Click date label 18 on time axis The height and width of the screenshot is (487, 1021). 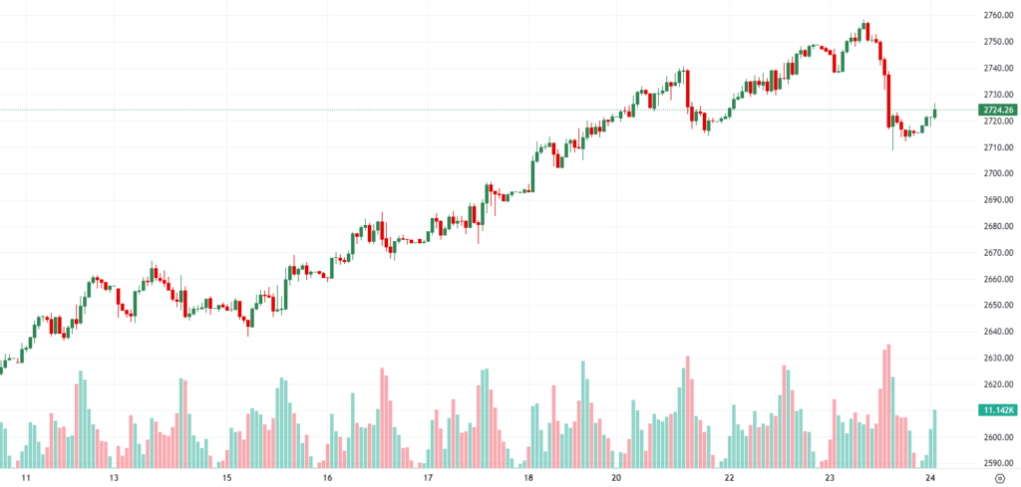(529, 478)
